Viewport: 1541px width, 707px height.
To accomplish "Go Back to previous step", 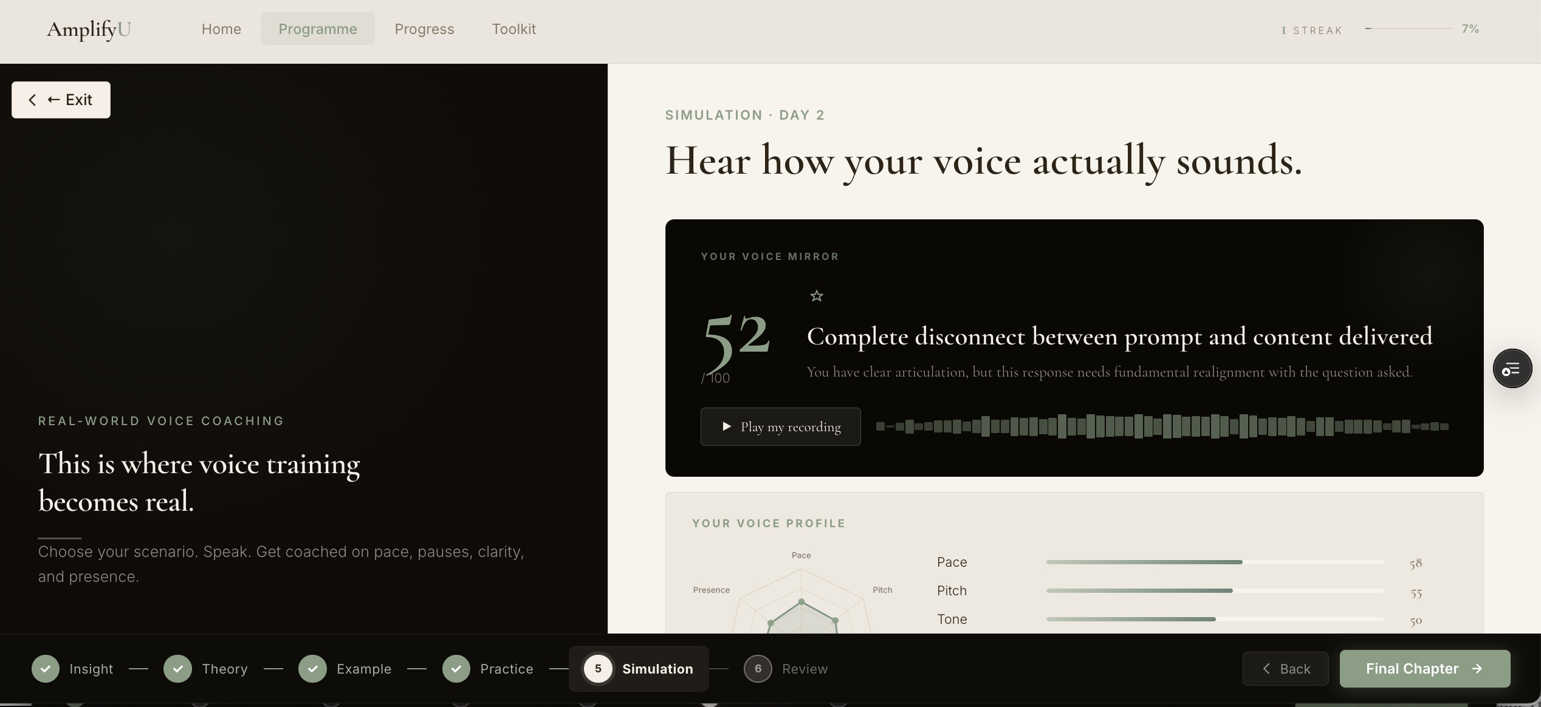I will pyautogui.click(x=1285, y=669).
